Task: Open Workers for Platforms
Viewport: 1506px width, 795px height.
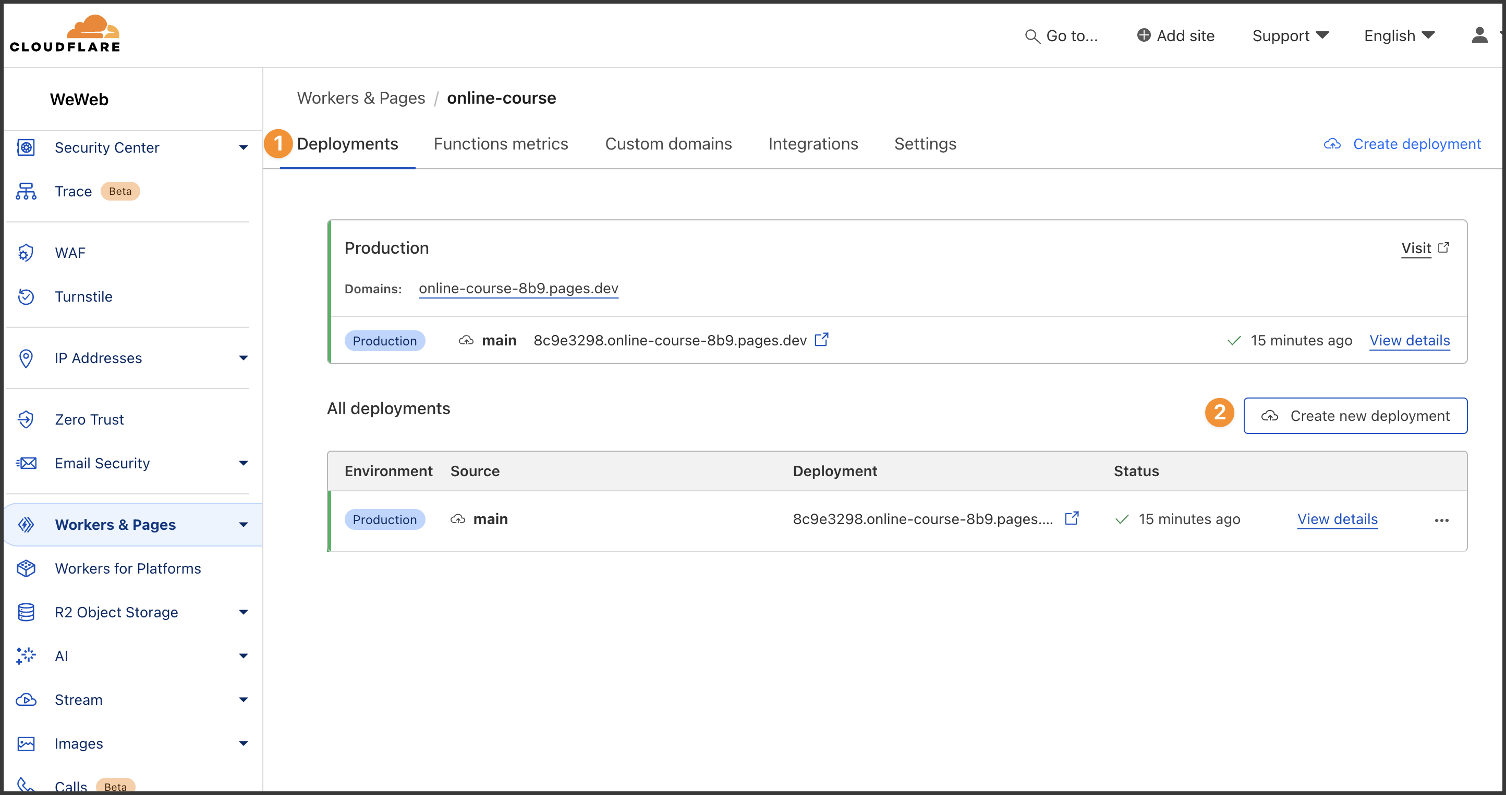Action: click(127, 568)
